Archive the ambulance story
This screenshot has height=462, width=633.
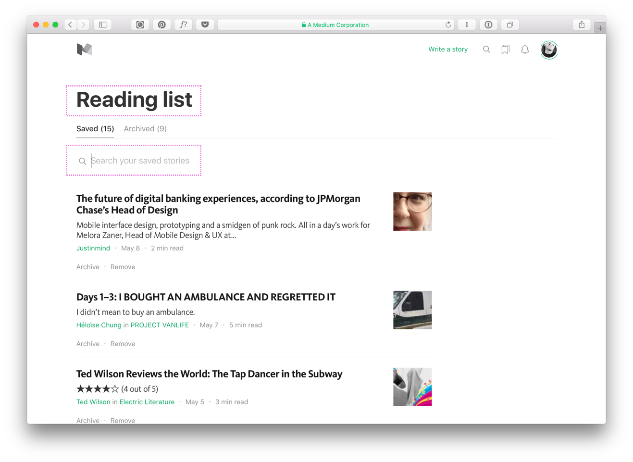(x=88, y=344)
